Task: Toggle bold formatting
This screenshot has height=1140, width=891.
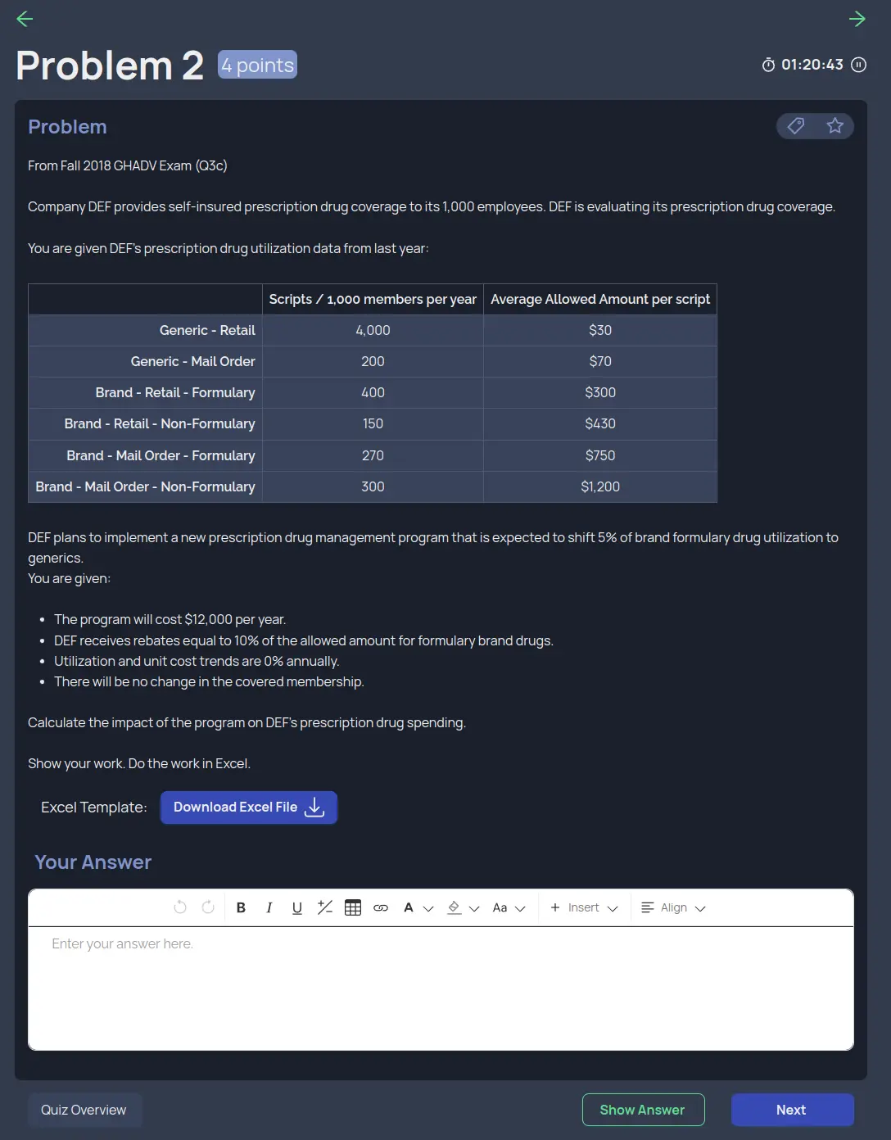Action: [241, 907]
